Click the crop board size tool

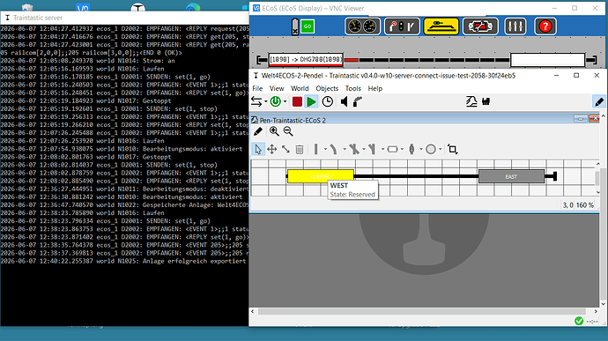pos(452,149)
